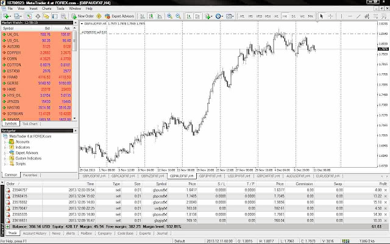This screenshot has height=244, width=390.
Task: Click the Templates toolbar icon
Action: point(229,16)
